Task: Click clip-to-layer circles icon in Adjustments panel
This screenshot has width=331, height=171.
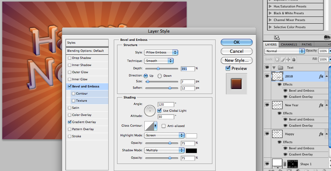Action: pyautogui.click(x=327, y=38)
